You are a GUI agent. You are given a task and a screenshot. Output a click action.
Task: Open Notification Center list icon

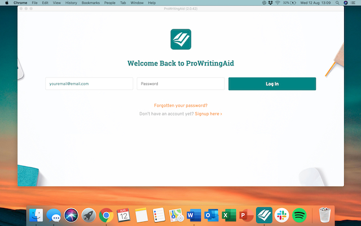(353, 3)
